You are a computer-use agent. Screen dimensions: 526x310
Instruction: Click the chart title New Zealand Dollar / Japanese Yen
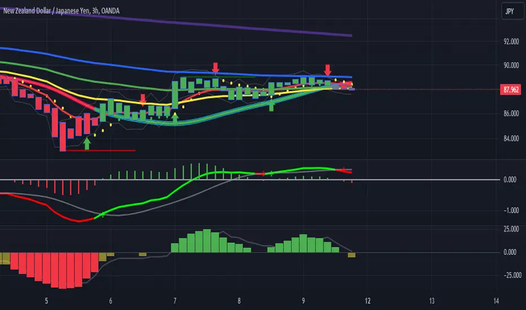[46, 11]
